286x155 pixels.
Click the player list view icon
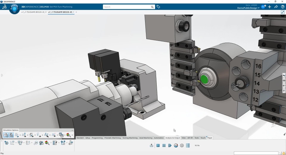[x=188, y=145]
